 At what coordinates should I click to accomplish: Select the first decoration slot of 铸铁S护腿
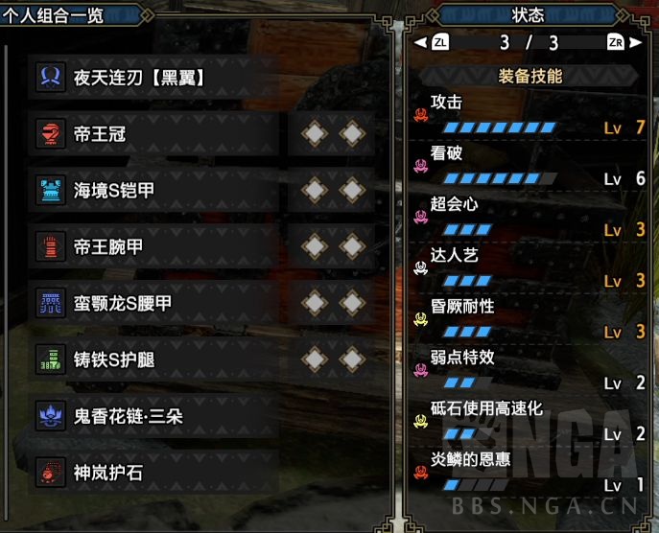315,359
